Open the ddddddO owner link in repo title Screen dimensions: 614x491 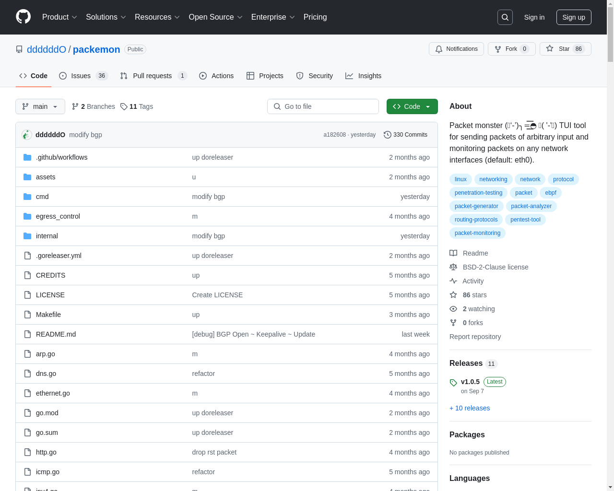47,49
